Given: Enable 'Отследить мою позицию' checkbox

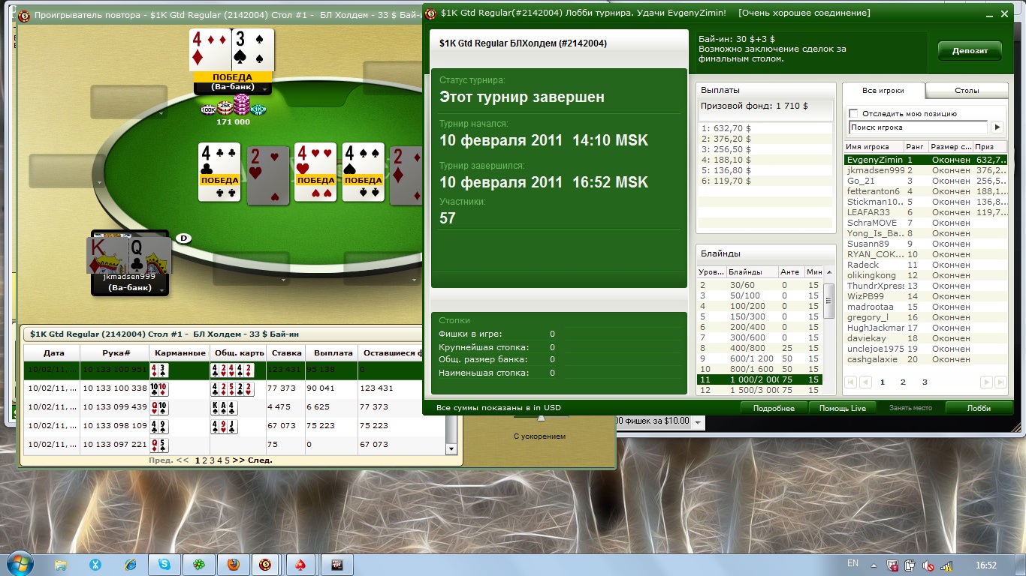Looking at the screenshot, I should (853, 113).
